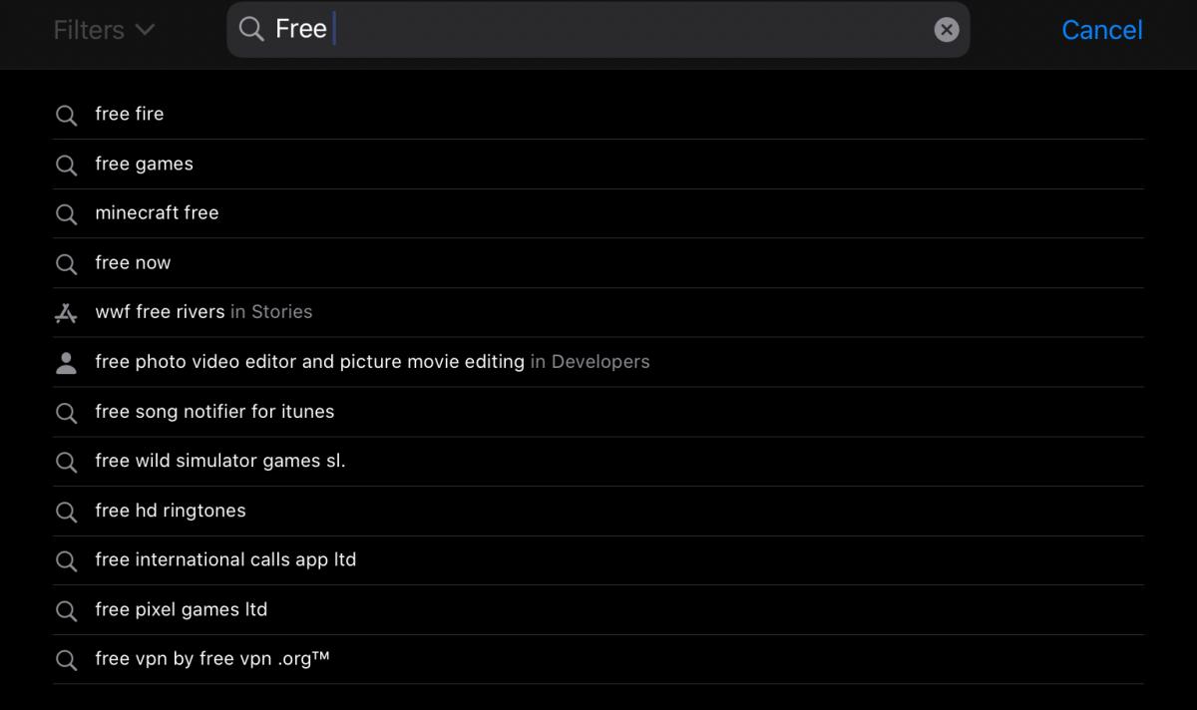Click search icon beside free hd ringtones
1197x710 pixels.
[67, 512]
